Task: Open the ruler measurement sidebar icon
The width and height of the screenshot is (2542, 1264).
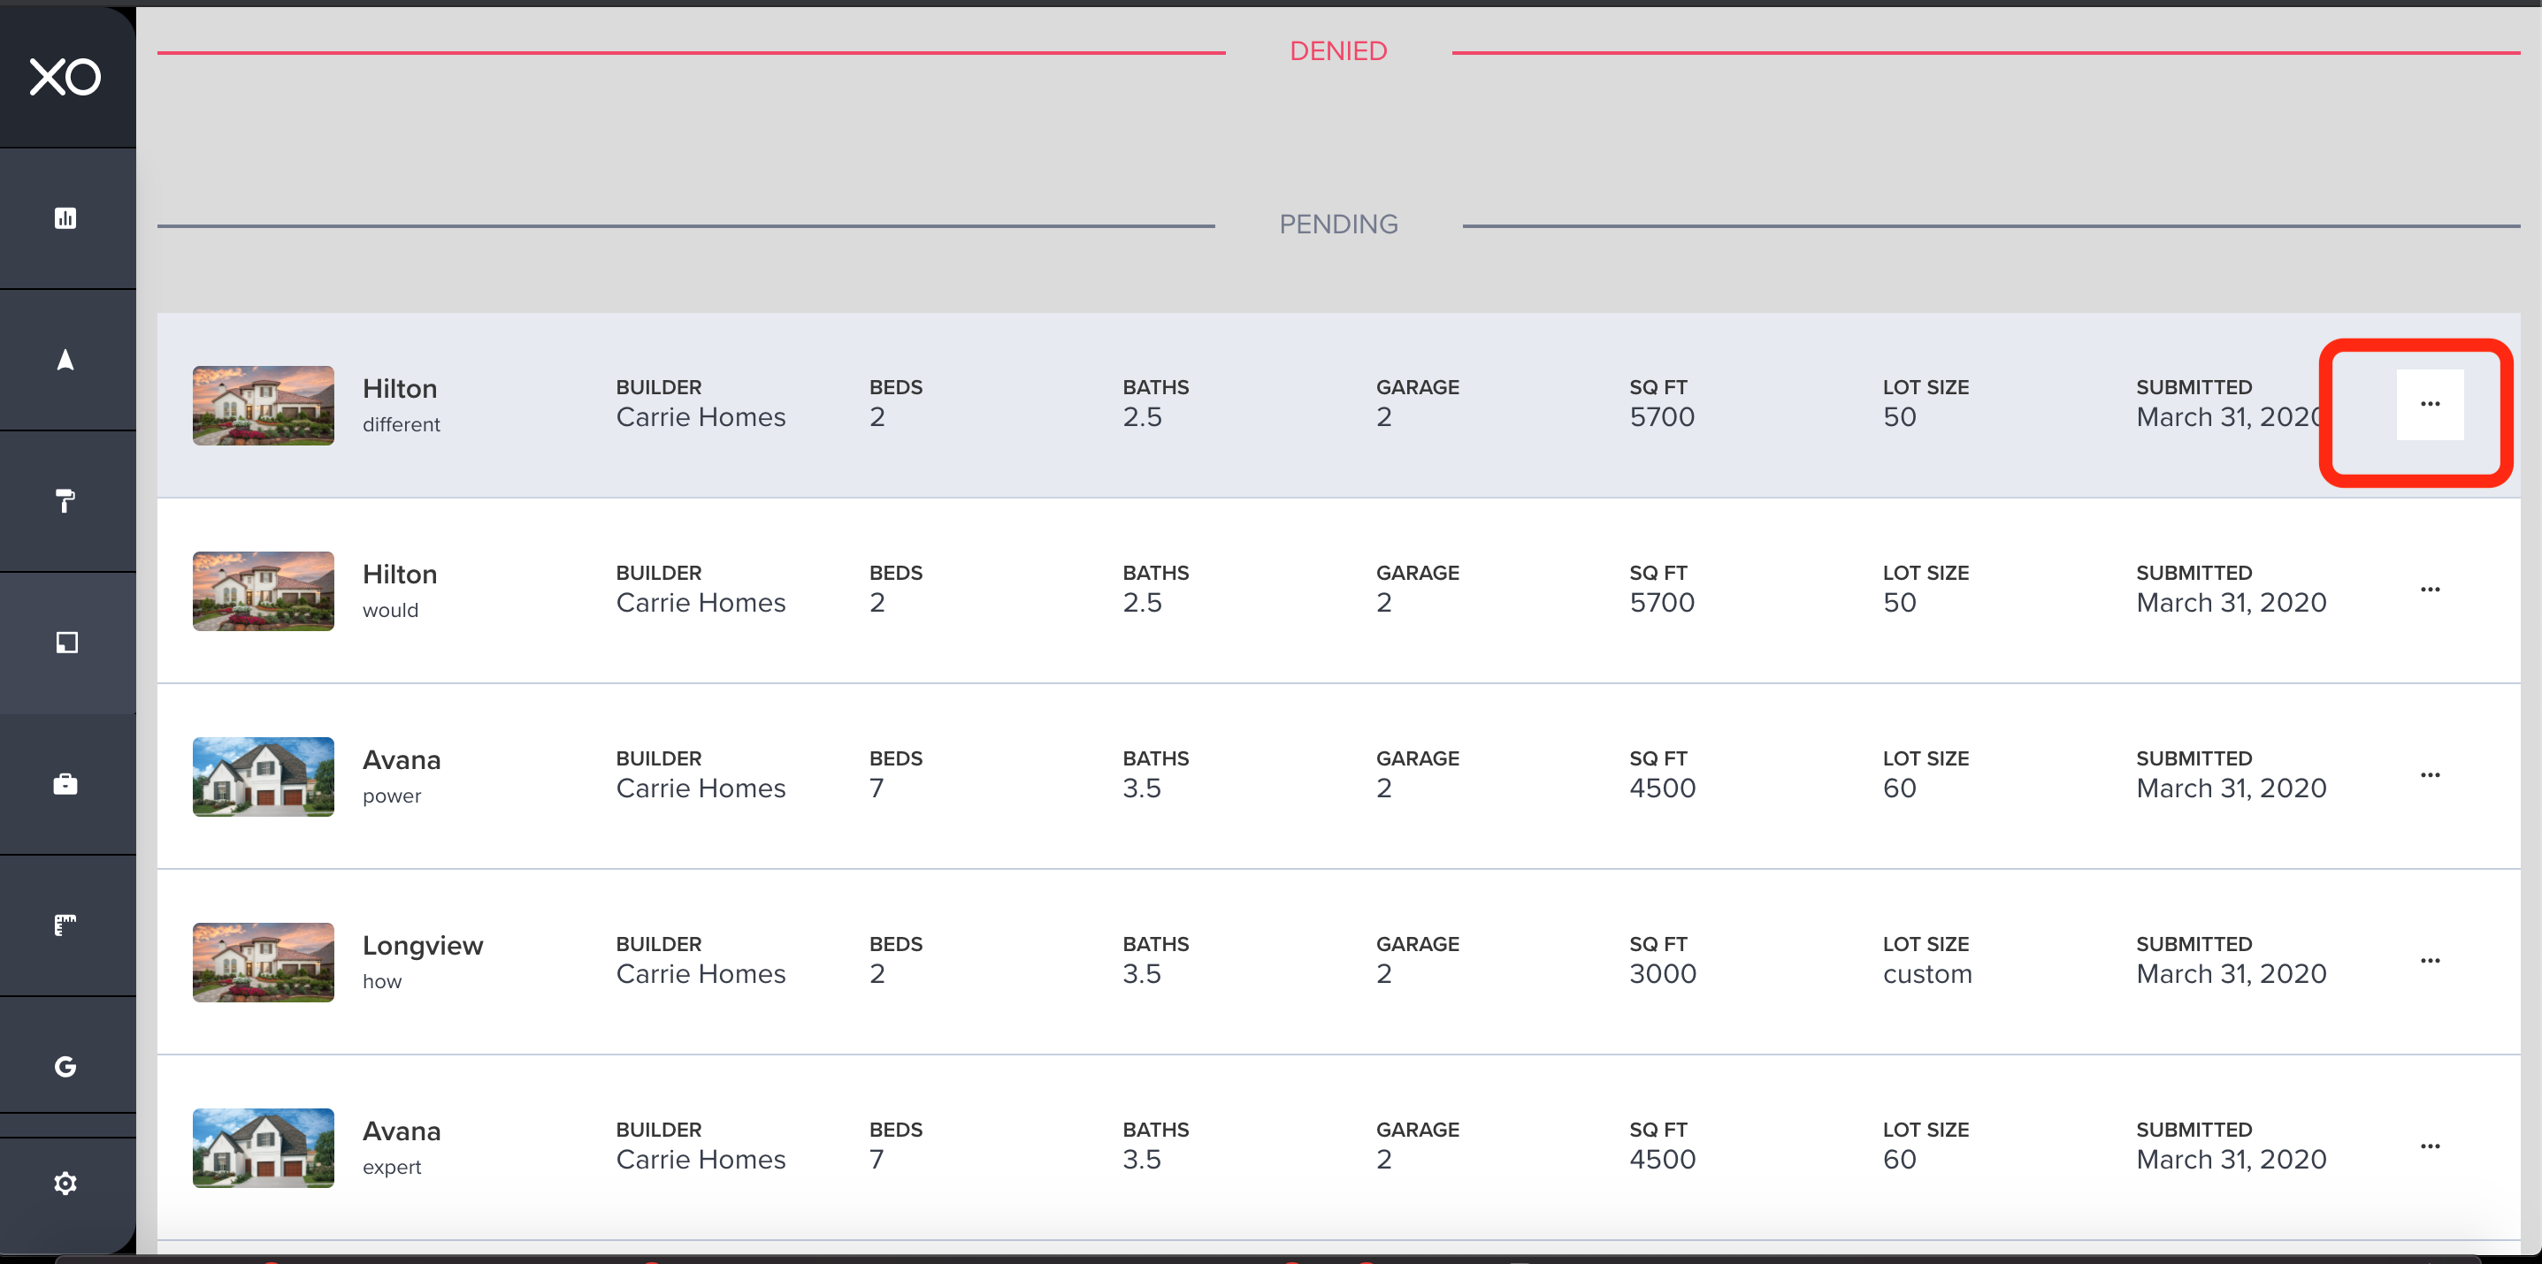Action: (65, 925)
